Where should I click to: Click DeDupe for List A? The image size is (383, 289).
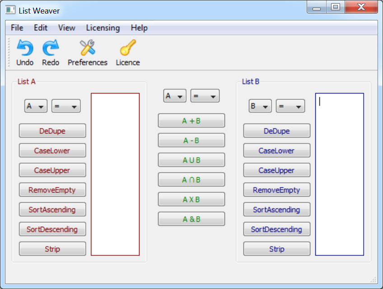(52, 131)
